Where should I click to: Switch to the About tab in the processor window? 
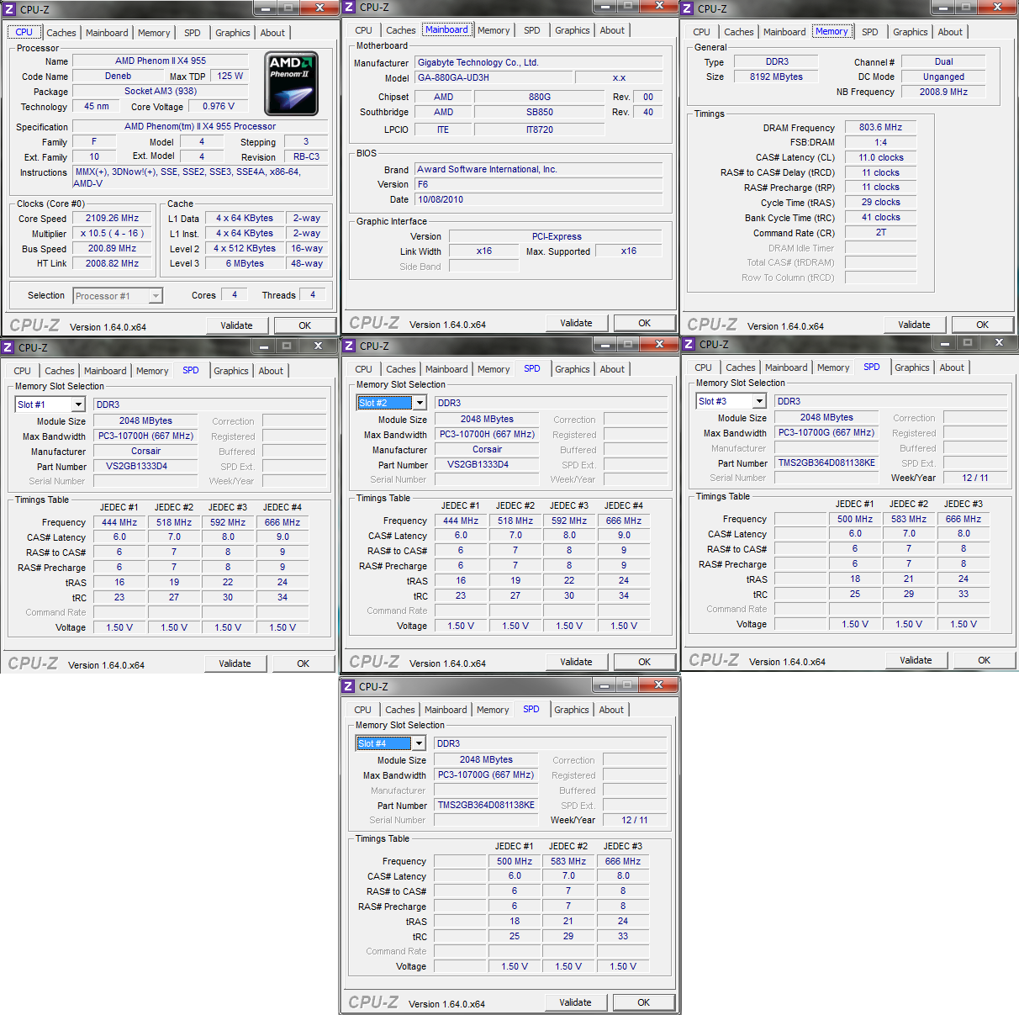(x=272, y=33)
